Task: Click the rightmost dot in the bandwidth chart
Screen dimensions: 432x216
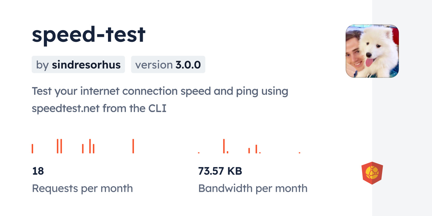Action: [299, 153]
